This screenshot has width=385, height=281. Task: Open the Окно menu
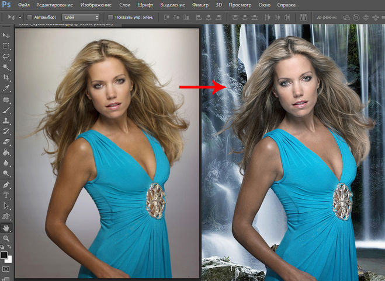click(264, 5)
